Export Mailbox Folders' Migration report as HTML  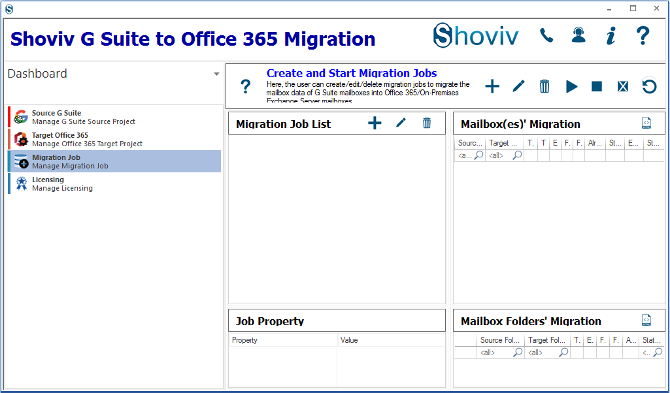coord(646,320)
